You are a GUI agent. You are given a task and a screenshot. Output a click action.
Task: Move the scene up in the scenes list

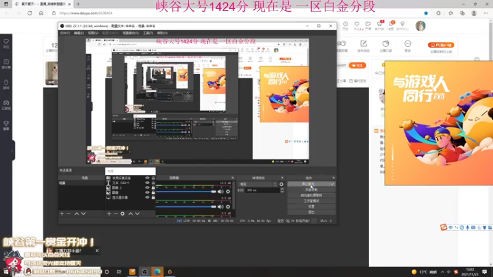pyautogui.click(x=76, y=214)
